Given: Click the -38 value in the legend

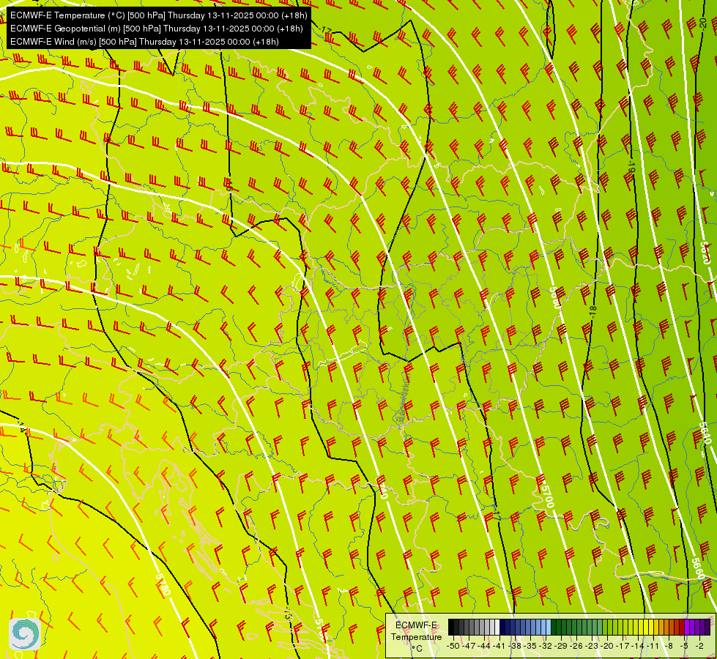Looking at the screenshot, I should point(514,646).
